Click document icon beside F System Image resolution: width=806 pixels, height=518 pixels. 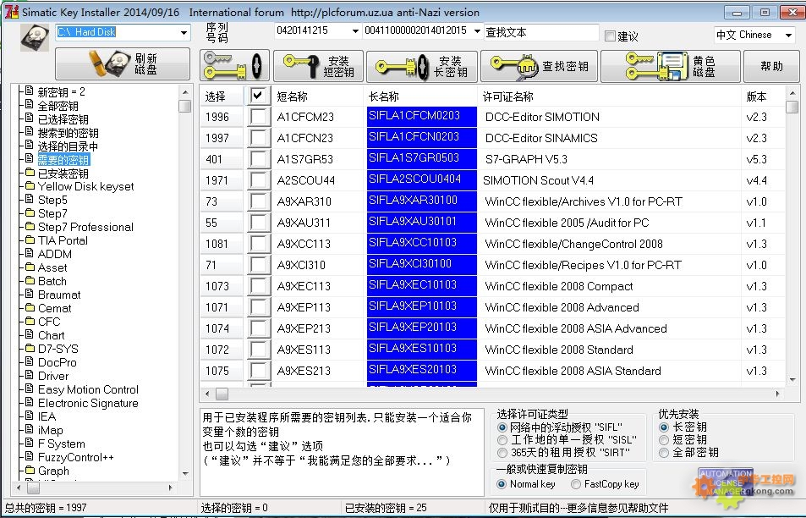pyautogui.click(x=30, y=443)
